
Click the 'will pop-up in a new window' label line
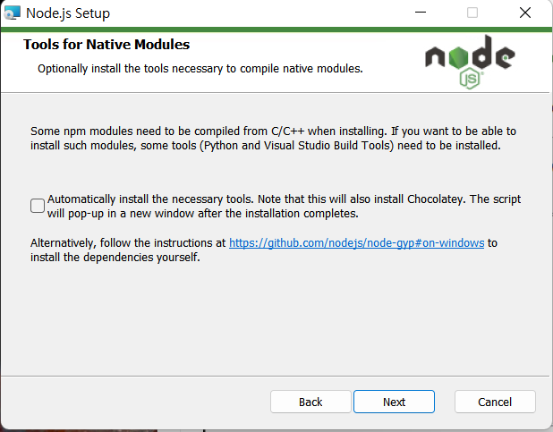[x=203, y=214]
